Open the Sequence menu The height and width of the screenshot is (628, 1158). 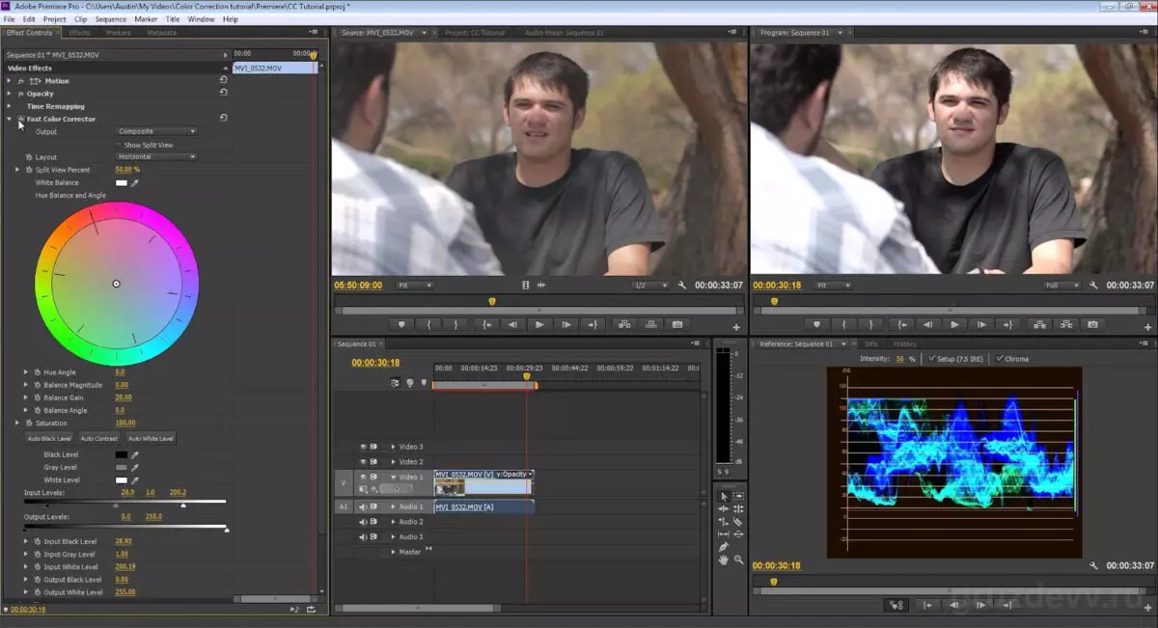[x=110, y=18]
